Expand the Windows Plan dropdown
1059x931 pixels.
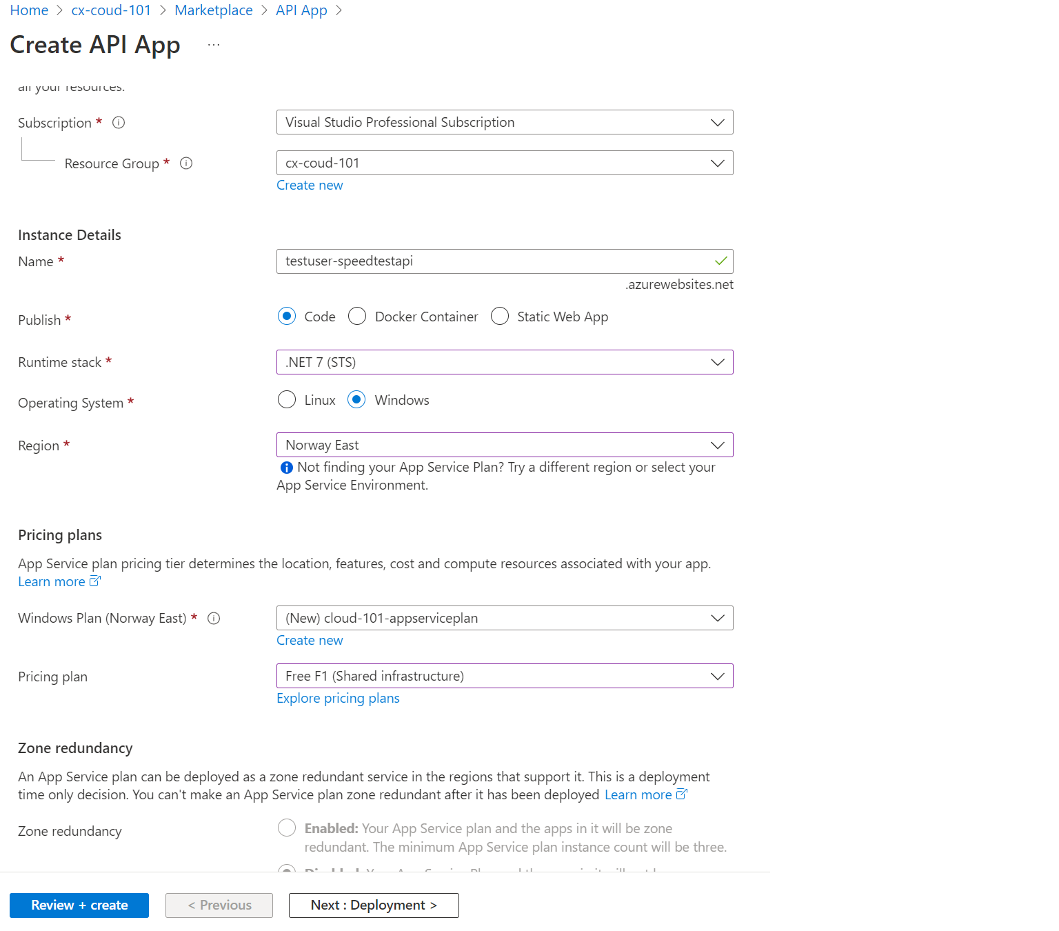click(x=505, y=618)
